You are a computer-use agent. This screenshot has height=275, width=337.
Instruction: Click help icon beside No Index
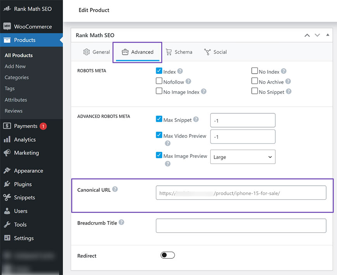(x=284, y=71)
